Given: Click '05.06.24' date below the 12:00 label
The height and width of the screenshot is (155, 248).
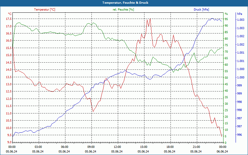Looking at the screenshot, I should [x=117, y=151].
